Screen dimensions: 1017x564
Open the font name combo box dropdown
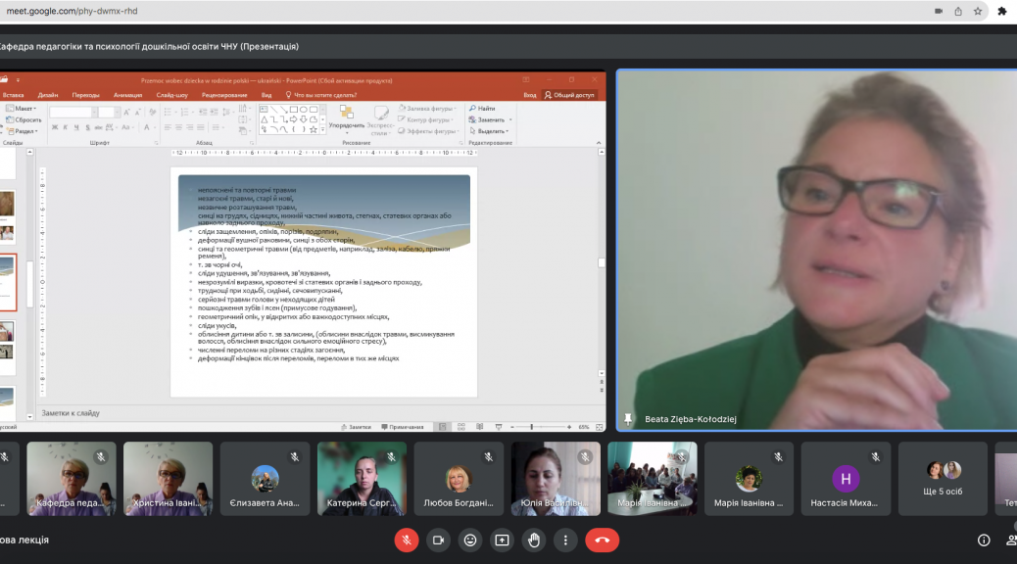point(94,113)
